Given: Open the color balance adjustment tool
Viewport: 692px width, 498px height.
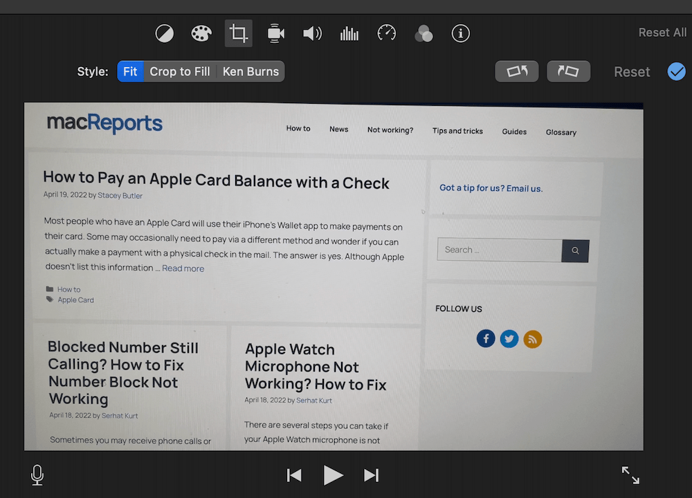Looking at the screenshot, I should [164, 33].
